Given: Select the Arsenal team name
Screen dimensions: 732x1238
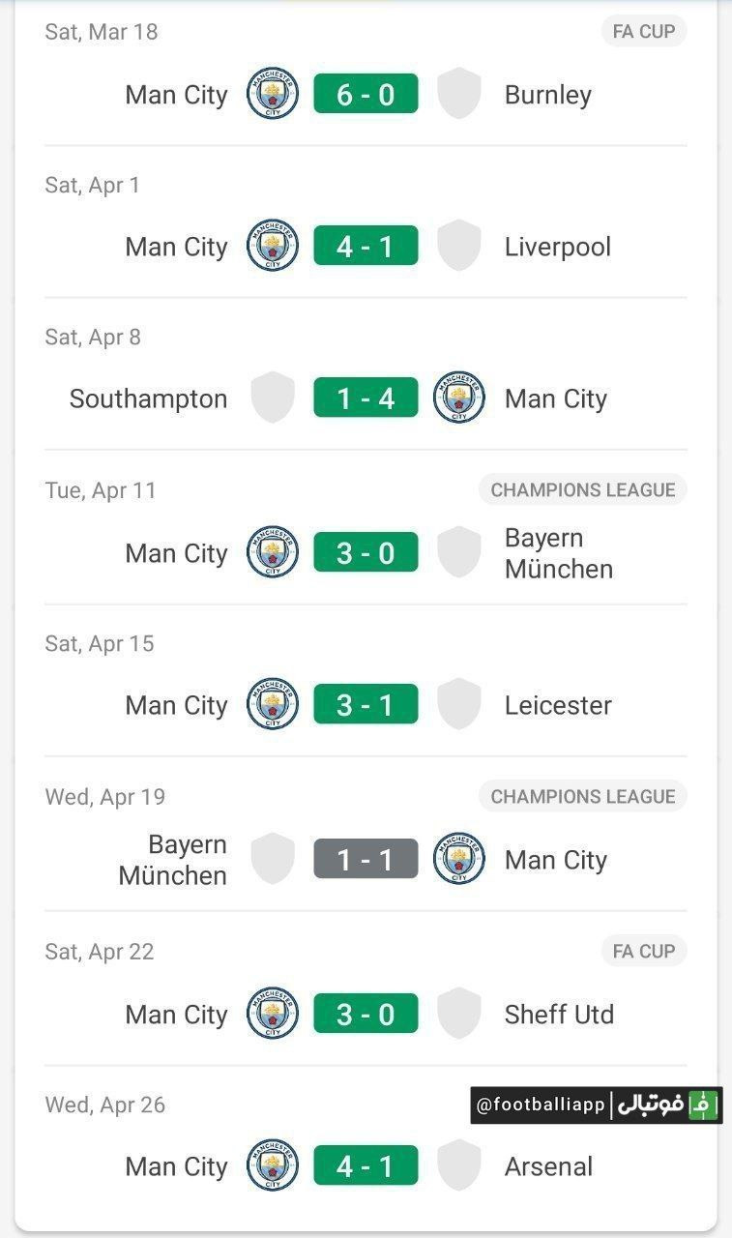Looking at the screenshot, I should [x=548, y=1166].
